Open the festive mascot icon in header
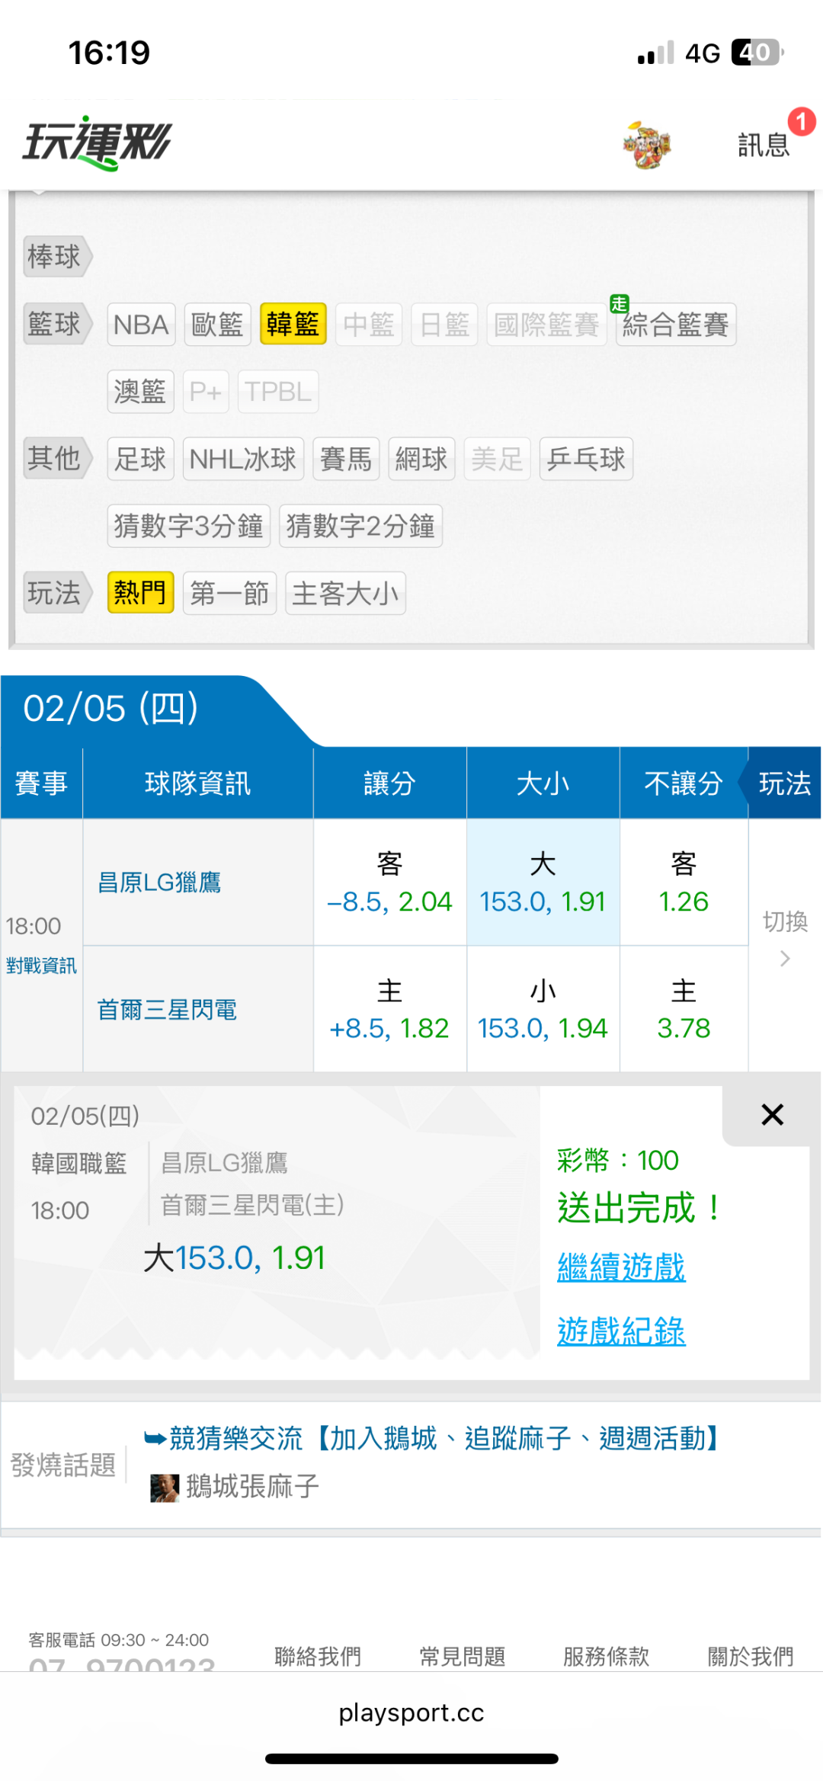This screenshot has width=823, height=1781. tap(647, 144)
